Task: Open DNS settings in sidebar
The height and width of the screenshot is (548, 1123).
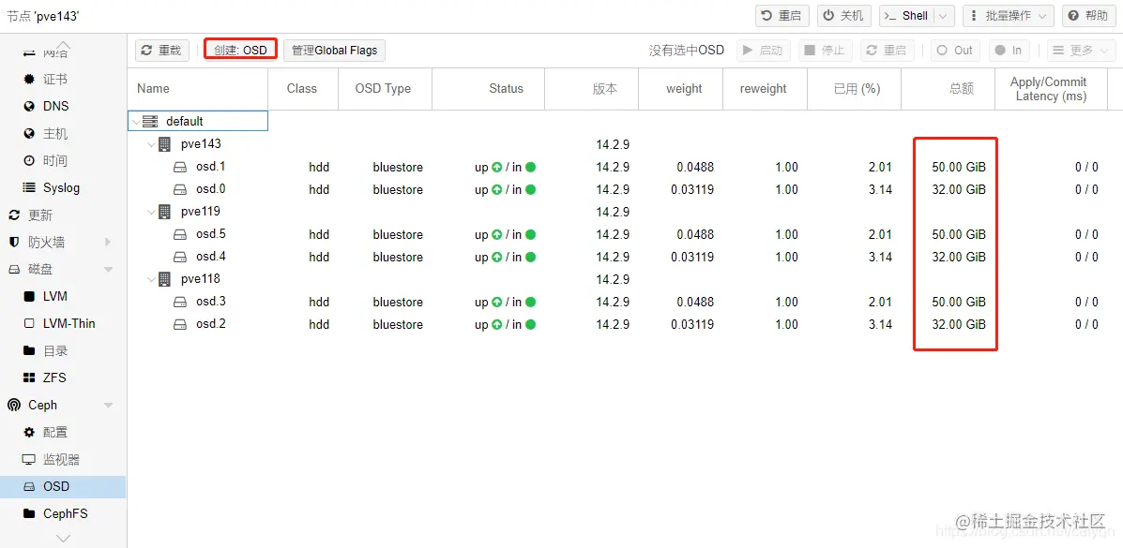Action: click(63, 107)
